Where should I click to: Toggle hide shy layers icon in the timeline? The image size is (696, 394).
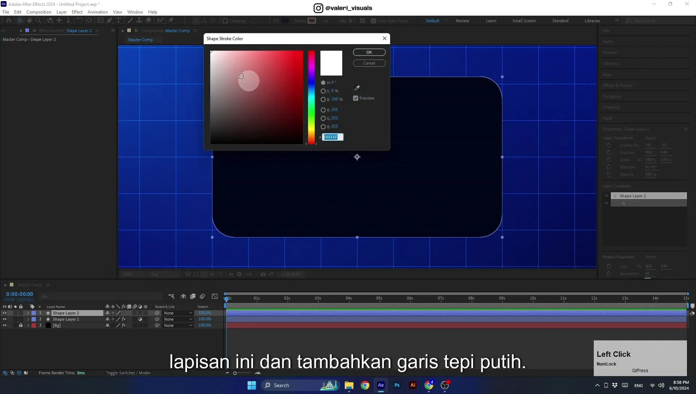[183, 296]
